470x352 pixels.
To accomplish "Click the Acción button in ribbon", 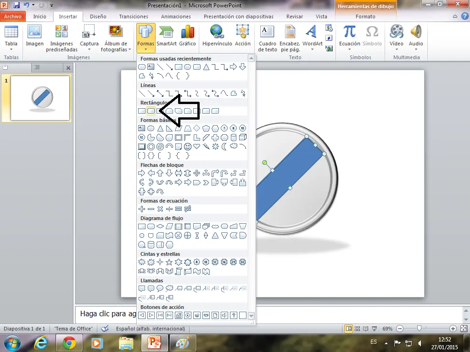I will [x=242, y=36].
